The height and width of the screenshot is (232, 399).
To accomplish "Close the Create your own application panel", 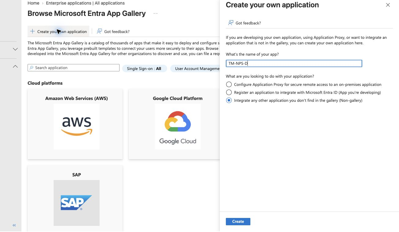I will click(388, 5).
